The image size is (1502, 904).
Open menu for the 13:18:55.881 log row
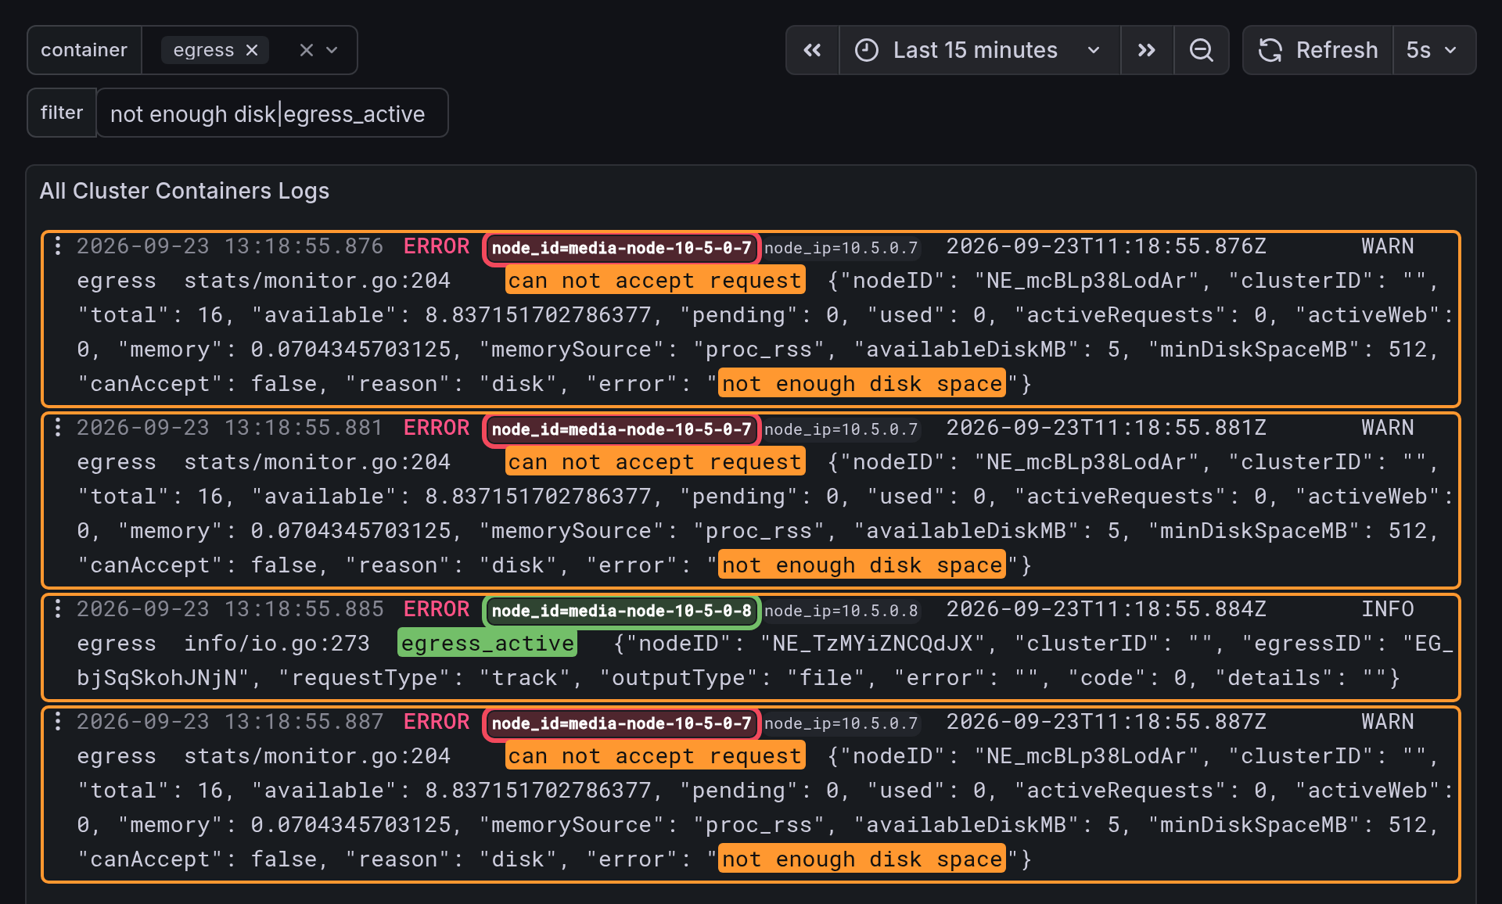point(58,428)
